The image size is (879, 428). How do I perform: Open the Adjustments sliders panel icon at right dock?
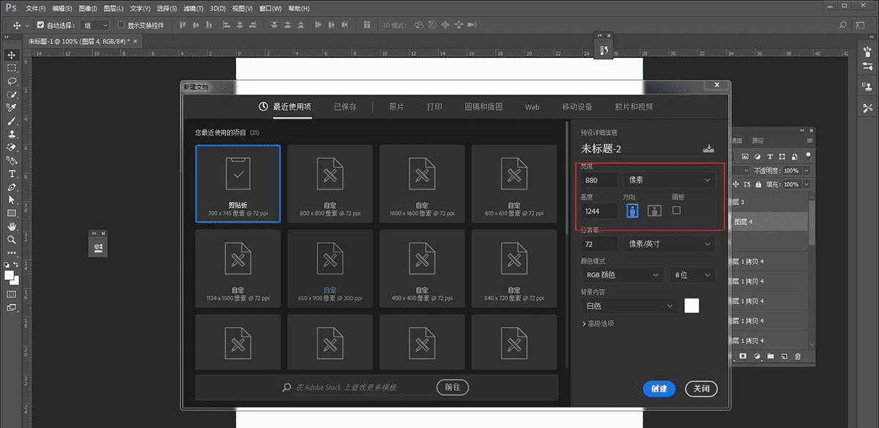tap(868, 67)
